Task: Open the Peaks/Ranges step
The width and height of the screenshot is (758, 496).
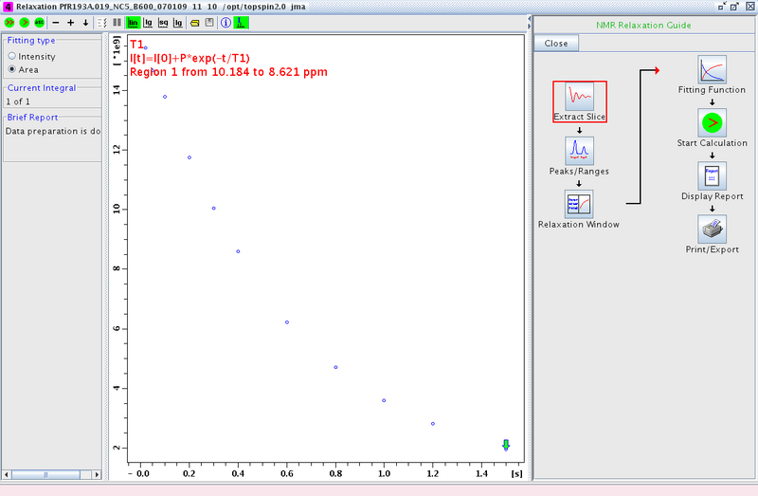Action: pos(579,151)
